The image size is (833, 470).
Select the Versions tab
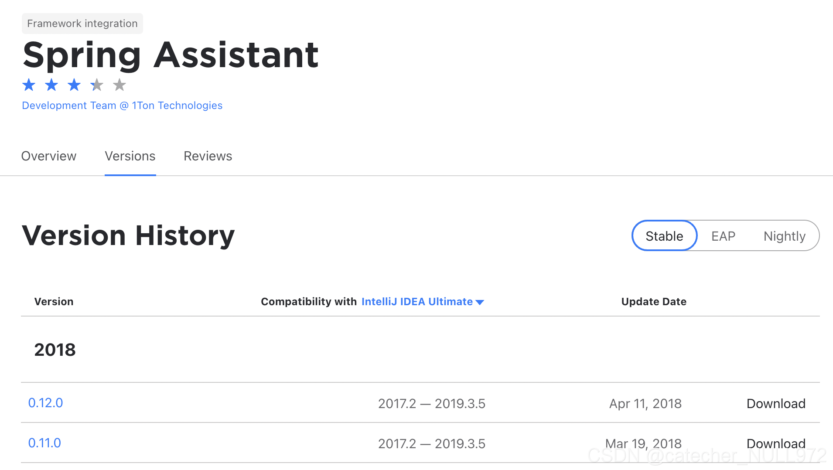point(130,156)
